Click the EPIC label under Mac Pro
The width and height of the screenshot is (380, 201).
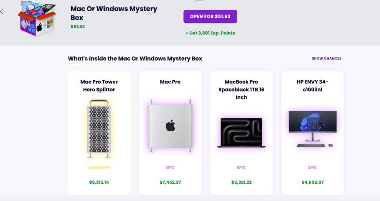[x=170, y=167]
